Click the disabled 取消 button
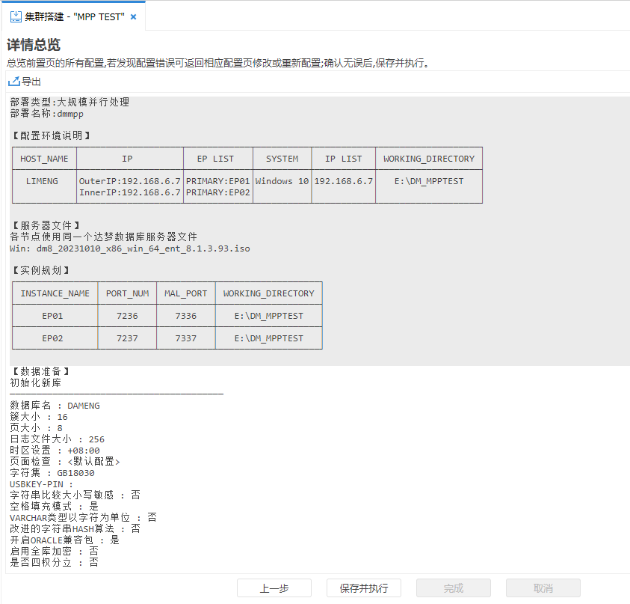The image size is (630, 604). click(x=543, y=588)
